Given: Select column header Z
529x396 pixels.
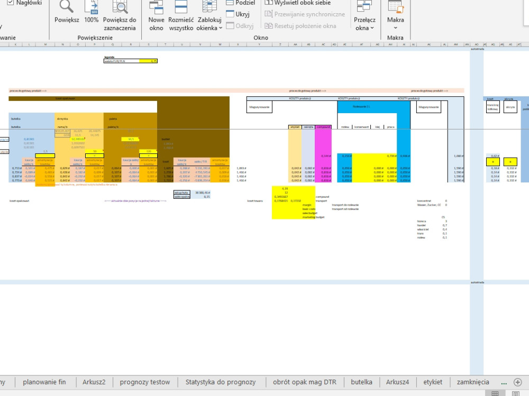Looking at the screenshot, I should coord(280,44).
